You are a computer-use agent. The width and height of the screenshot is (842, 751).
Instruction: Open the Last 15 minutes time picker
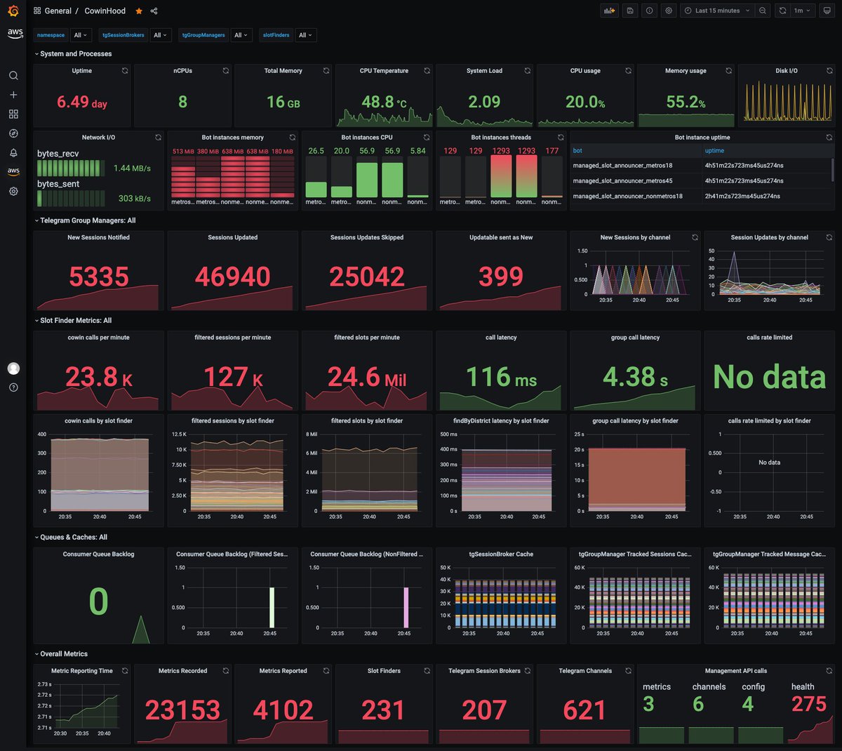(717, 11)
